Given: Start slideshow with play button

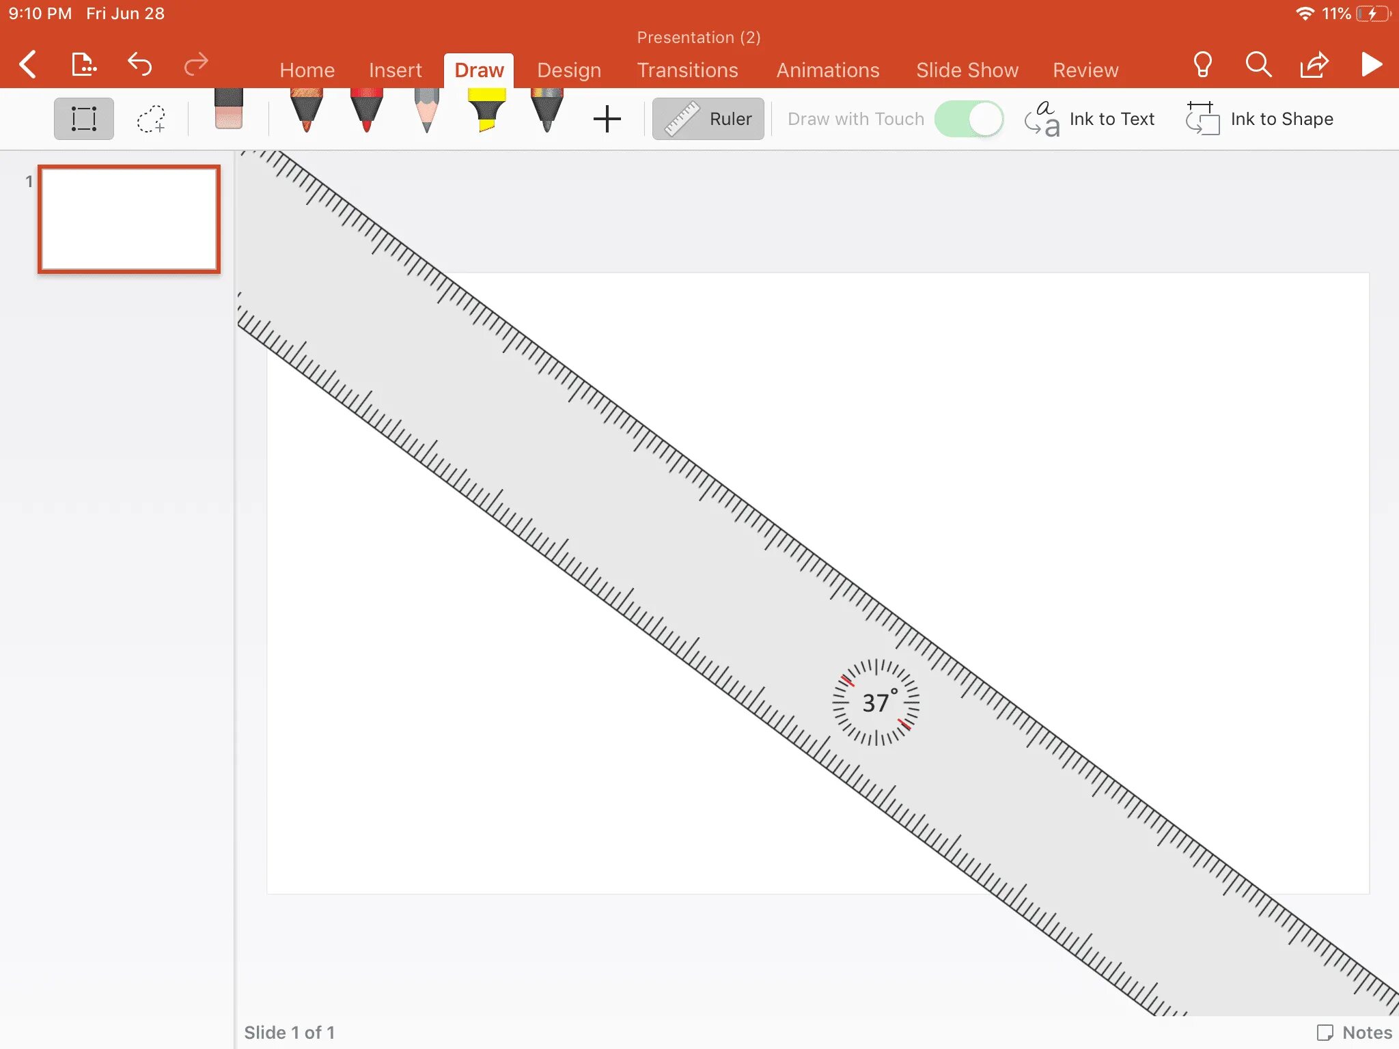Looking at the screenshot, I should point(1371,66).
